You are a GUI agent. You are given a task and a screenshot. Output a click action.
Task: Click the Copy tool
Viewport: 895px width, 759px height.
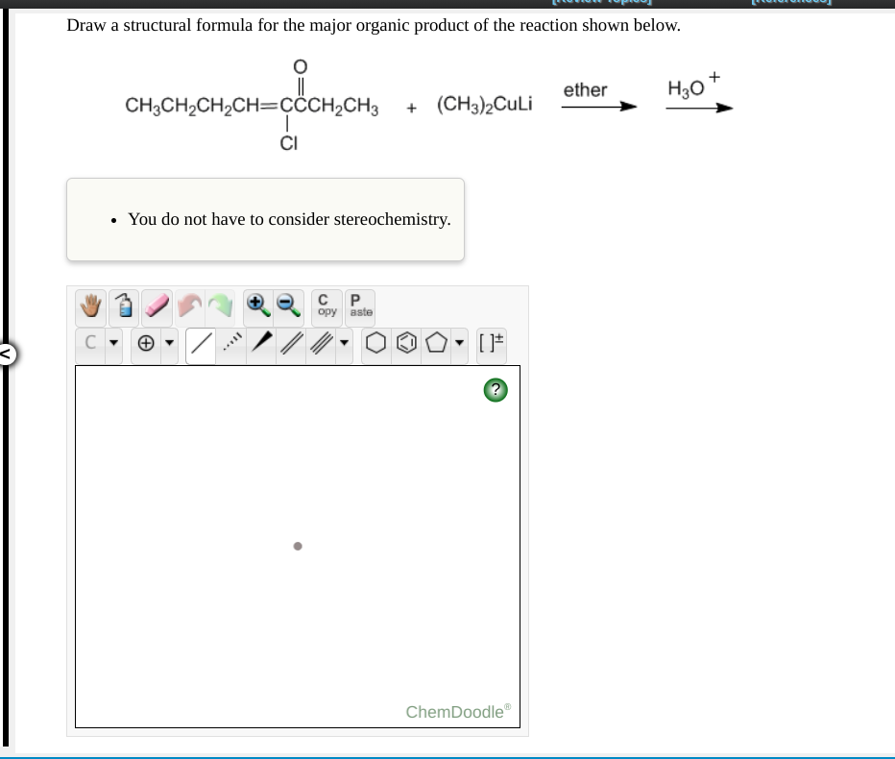click(x=327, y=306)
